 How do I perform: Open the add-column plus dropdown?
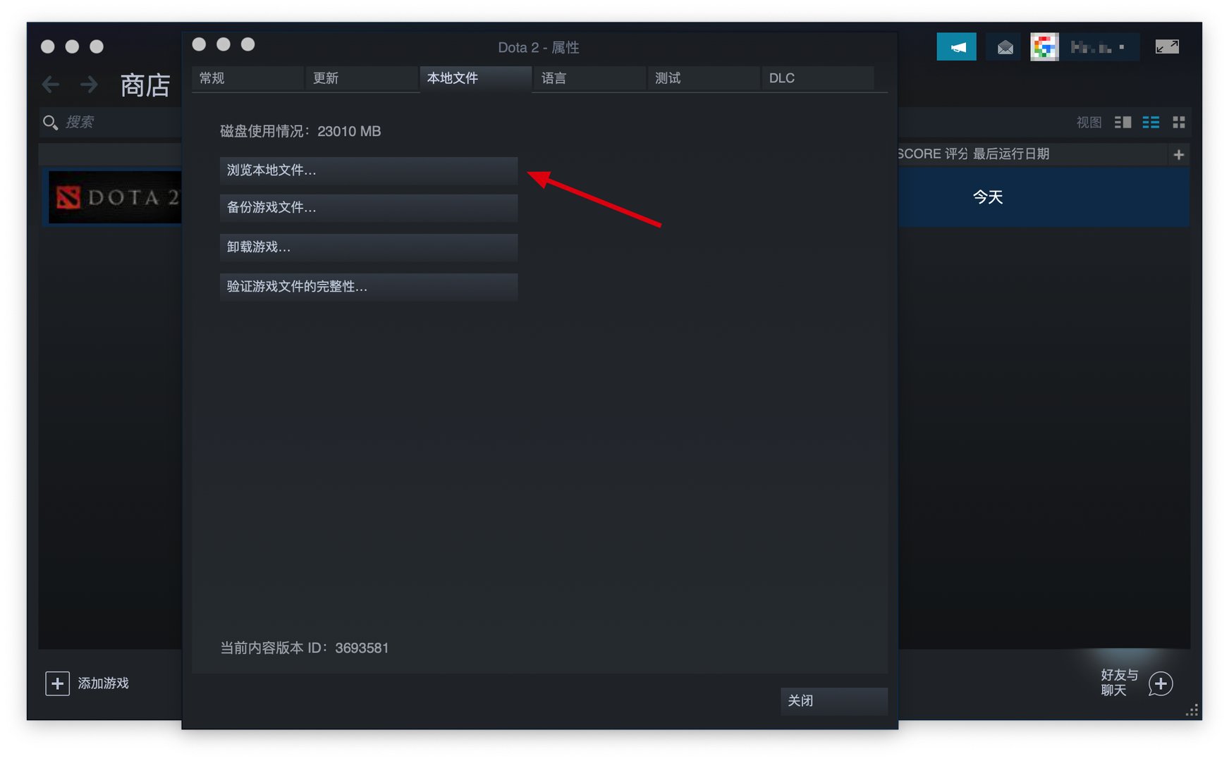point(1178,154)
